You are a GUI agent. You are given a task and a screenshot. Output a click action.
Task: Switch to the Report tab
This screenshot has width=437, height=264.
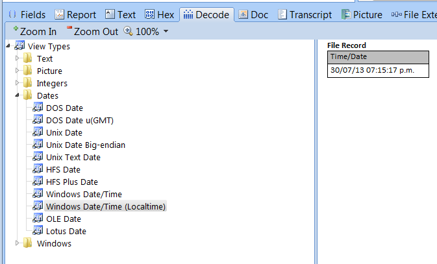click(x=75, y=15)
